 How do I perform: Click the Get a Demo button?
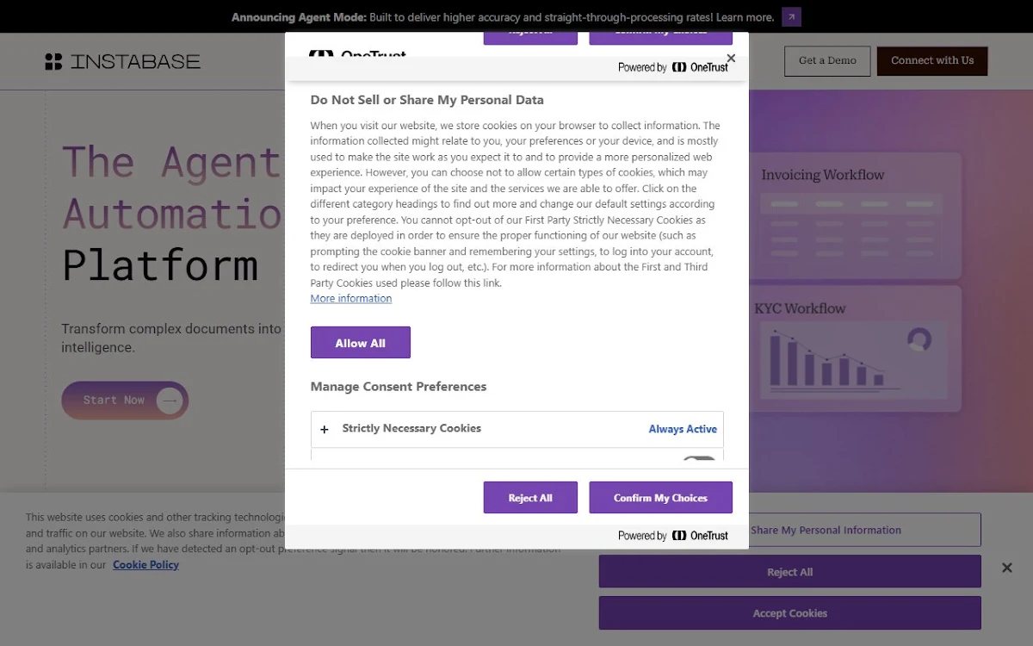(x=827, y=60)
